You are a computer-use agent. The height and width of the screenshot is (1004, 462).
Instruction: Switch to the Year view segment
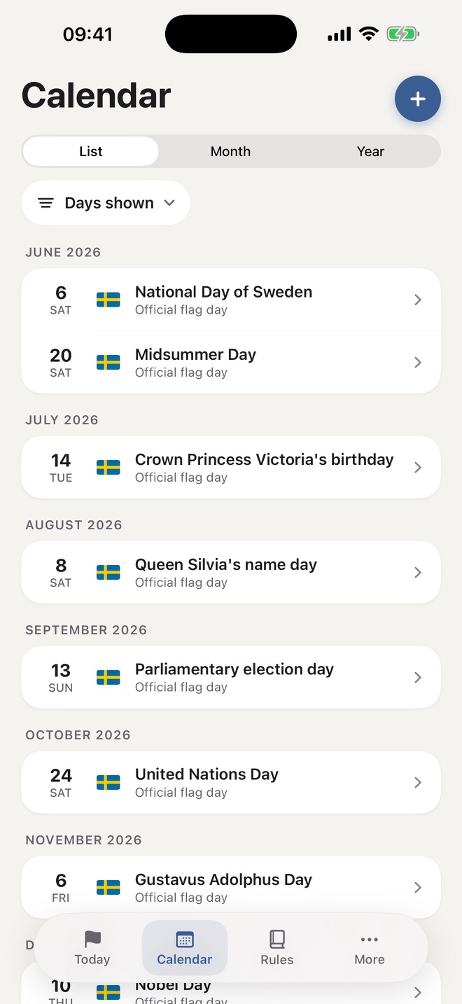pyautogui.click(x=370, y=151)
